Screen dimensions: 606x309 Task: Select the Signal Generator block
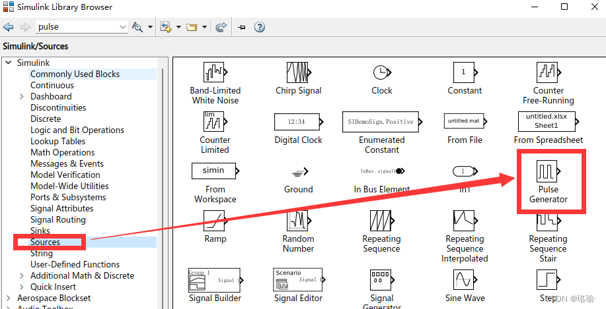(382, 280)
